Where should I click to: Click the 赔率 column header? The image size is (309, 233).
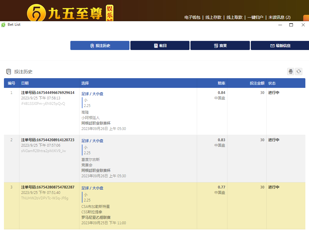[221, 83]
